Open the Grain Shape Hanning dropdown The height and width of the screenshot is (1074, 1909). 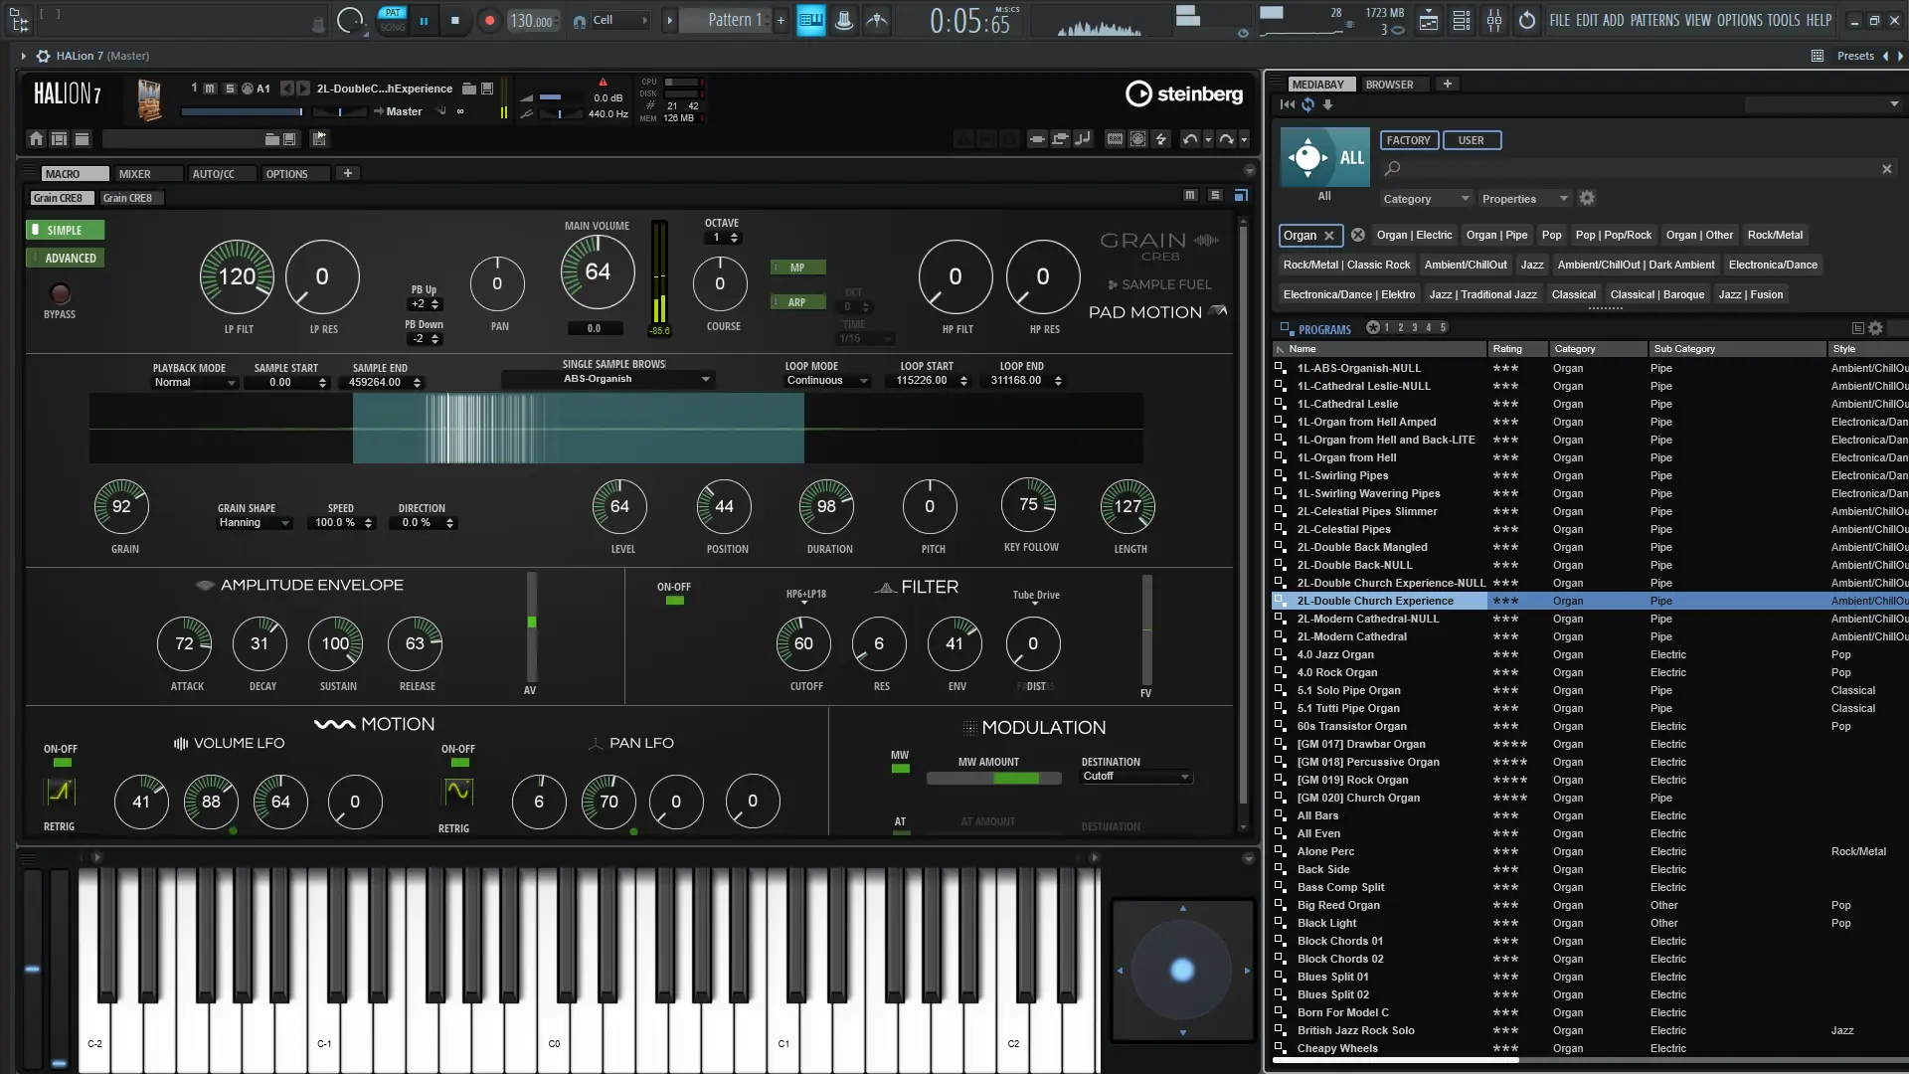254,523
